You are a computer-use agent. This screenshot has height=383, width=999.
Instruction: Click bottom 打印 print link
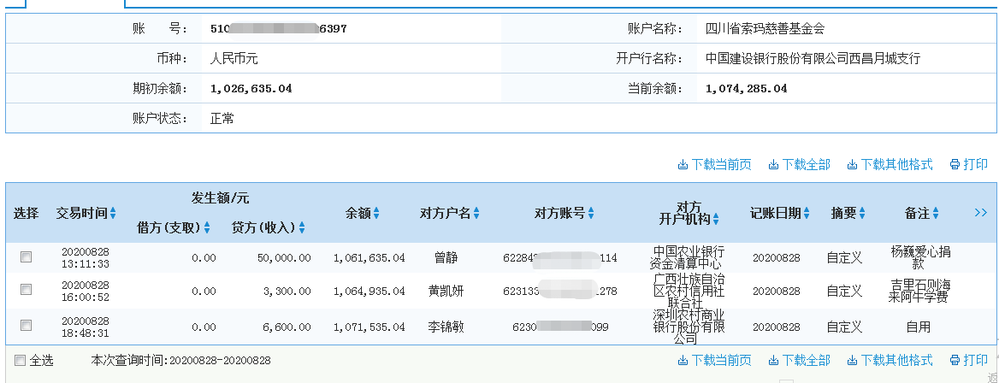tap(969, 360)
